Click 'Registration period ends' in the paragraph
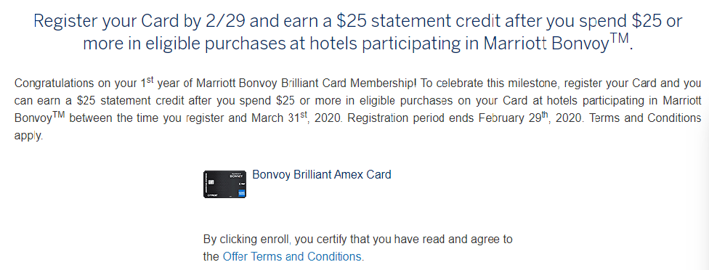Screen dimensions: 709x270 [x=411, y=118]
